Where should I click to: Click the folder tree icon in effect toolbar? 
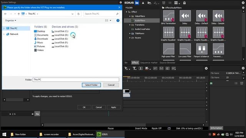[150, 3]
